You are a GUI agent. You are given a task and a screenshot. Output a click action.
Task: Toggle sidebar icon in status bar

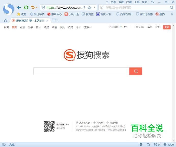point(4,145)
